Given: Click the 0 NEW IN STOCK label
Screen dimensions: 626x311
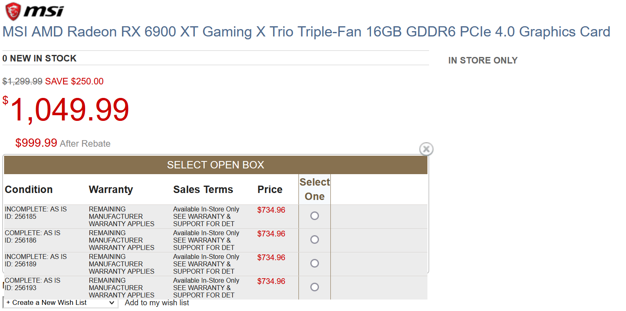Looking at the screenshot, I should click(39, 59).
